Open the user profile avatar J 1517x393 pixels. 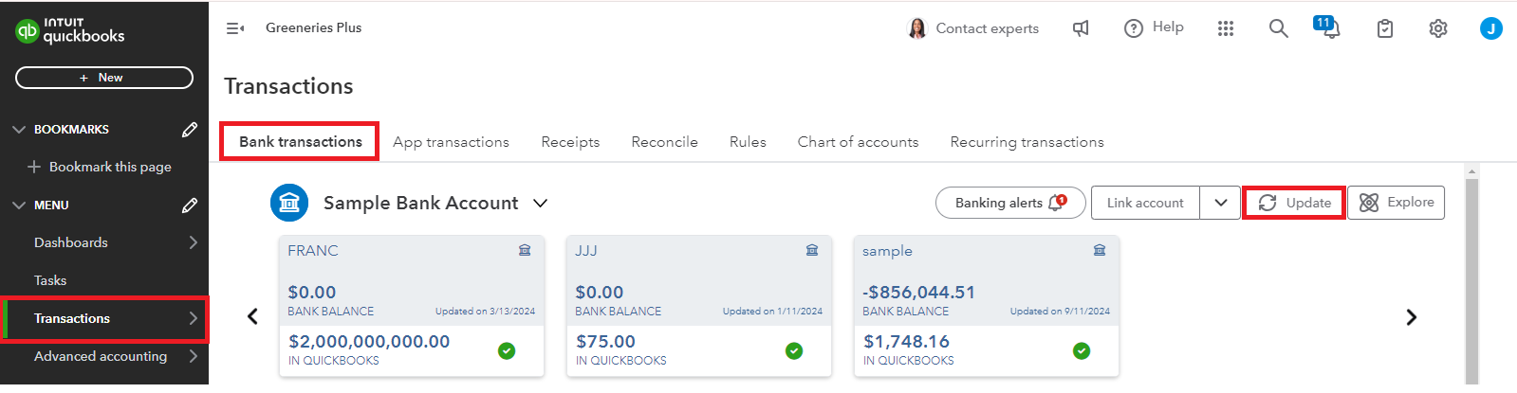tap(1491, 28)
